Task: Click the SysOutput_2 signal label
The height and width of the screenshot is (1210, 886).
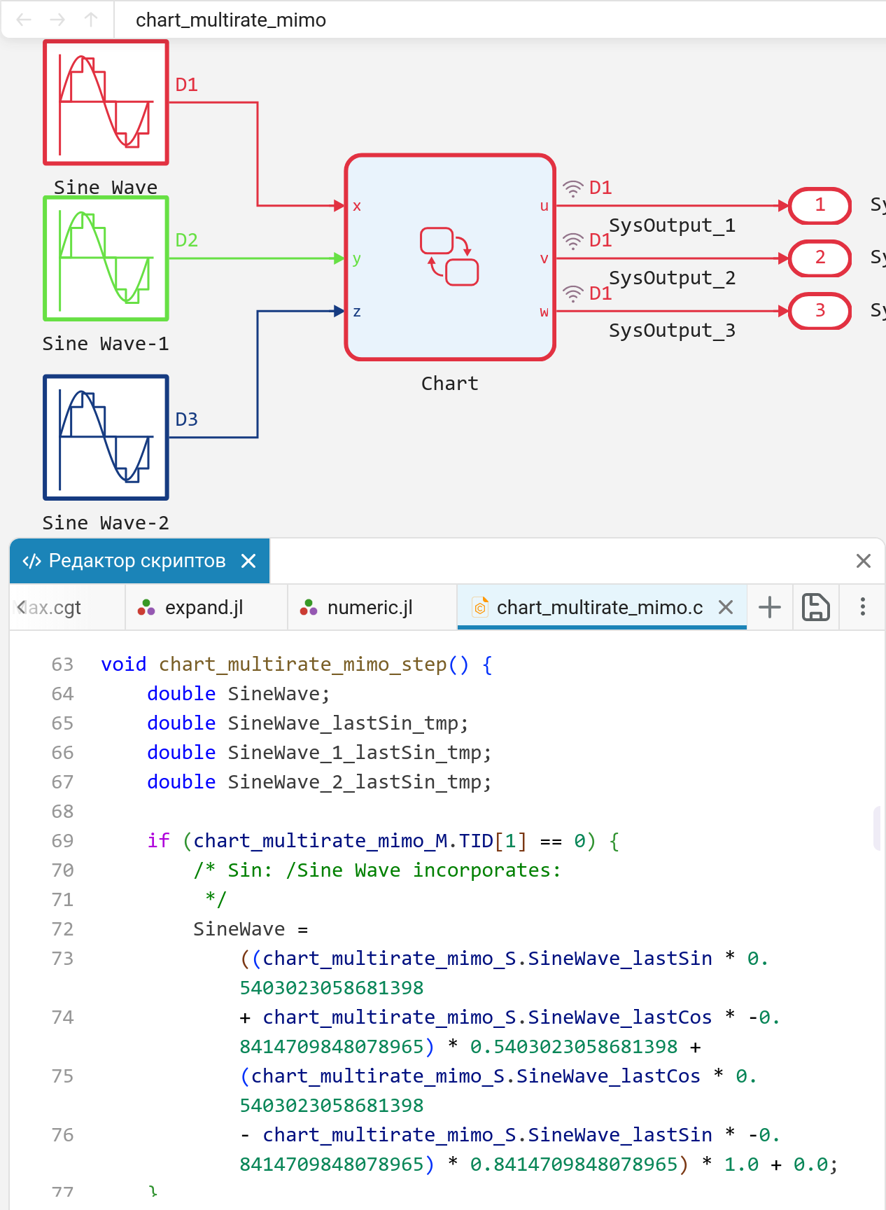Action: click(x=672, y=278)
